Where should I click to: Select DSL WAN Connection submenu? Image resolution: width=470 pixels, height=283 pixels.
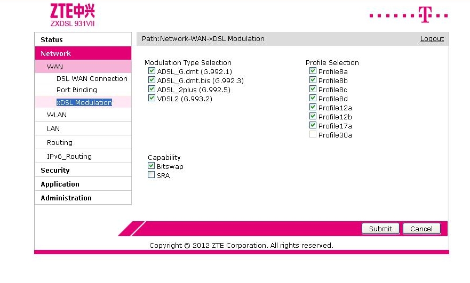pyautogui.click(x=92, y=78)
